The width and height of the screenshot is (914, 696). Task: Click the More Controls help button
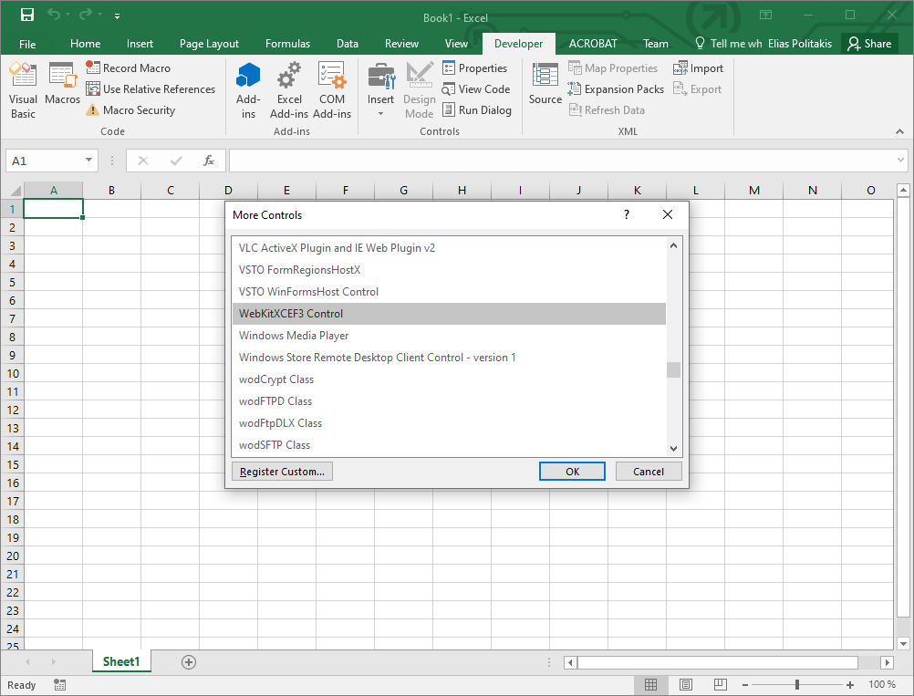(x=627, y=214)
